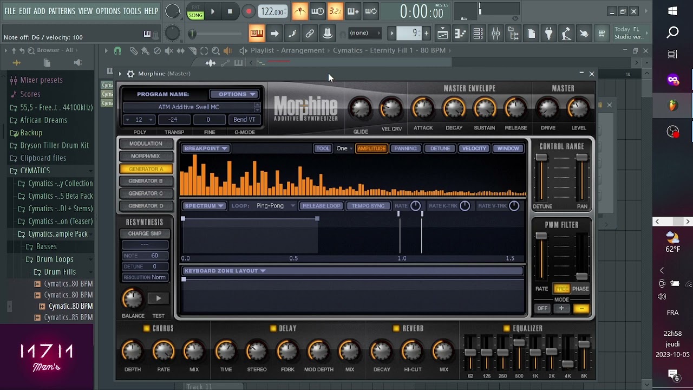The height and width of the screenshot is (390, 693).
Task: Click the TOOL button in breakpoint bar
Action: (323, 148)
